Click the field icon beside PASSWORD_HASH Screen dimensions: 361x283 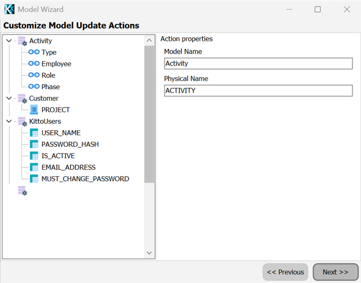(x=34, y=145)
